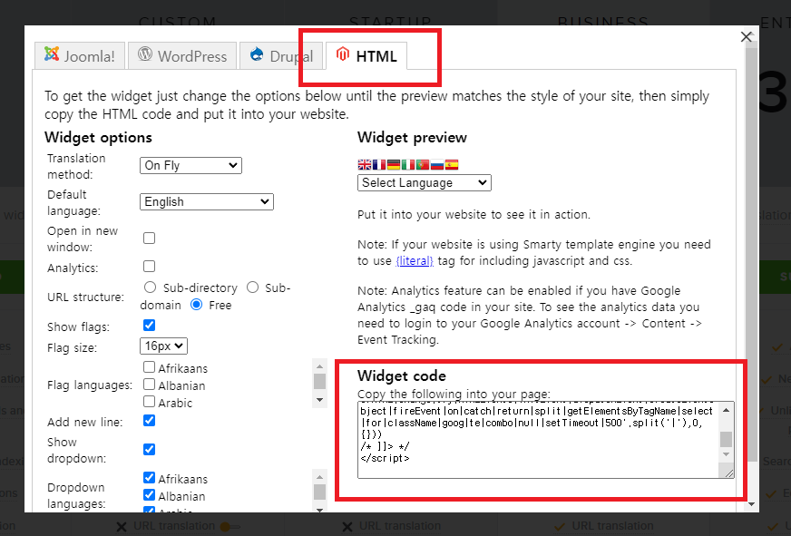
Task: Click the French flag icon
Action: click(x=379, y=164)
